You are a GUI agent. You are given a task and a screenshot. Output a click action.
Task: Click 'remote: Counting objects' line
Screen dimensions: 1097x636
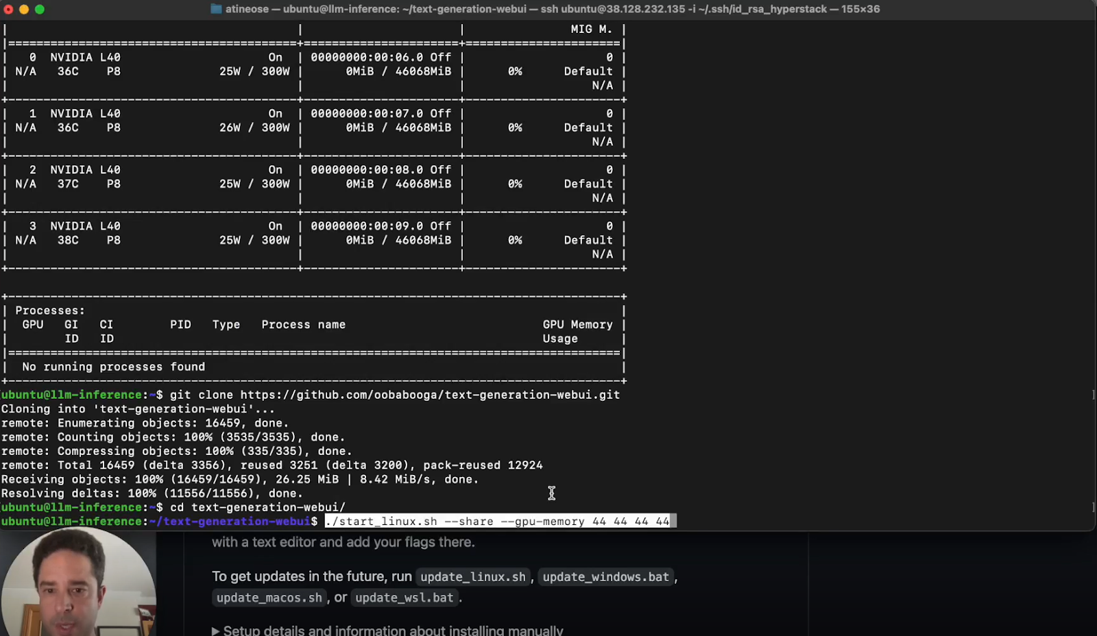tap(173, 437)
